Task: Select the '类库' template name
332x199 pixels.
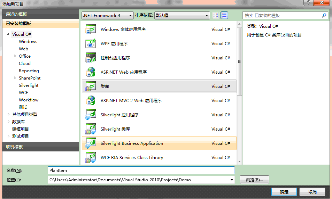Action: click(105, 86)
